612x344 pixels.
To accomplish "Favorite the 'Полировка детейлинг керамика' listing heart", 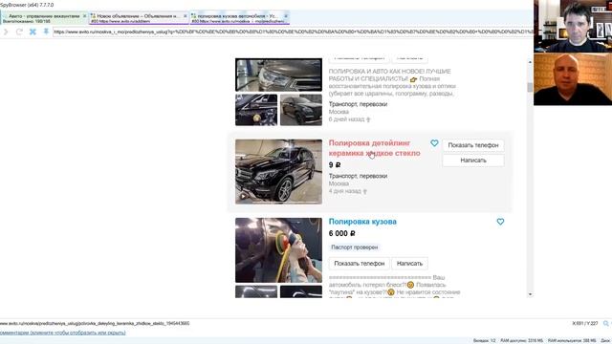I will [434, 143].
